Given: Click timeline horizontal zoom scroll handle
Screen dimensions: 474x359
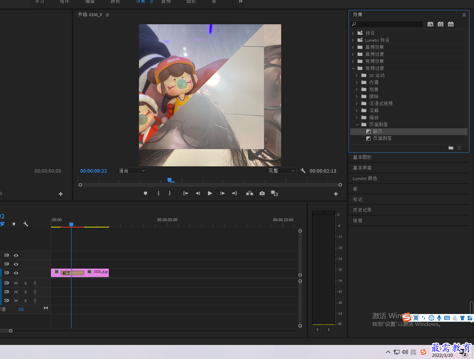Looking at the screenshot, I should click(11, 331).
